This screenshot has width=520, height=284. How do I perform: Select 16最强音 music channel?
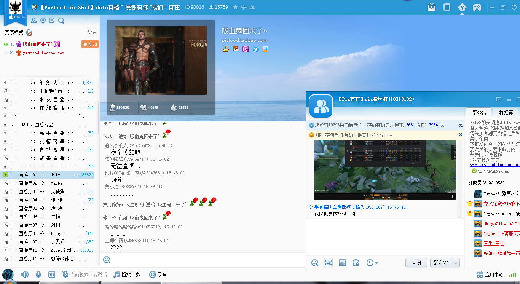click(x=48, y=91)
